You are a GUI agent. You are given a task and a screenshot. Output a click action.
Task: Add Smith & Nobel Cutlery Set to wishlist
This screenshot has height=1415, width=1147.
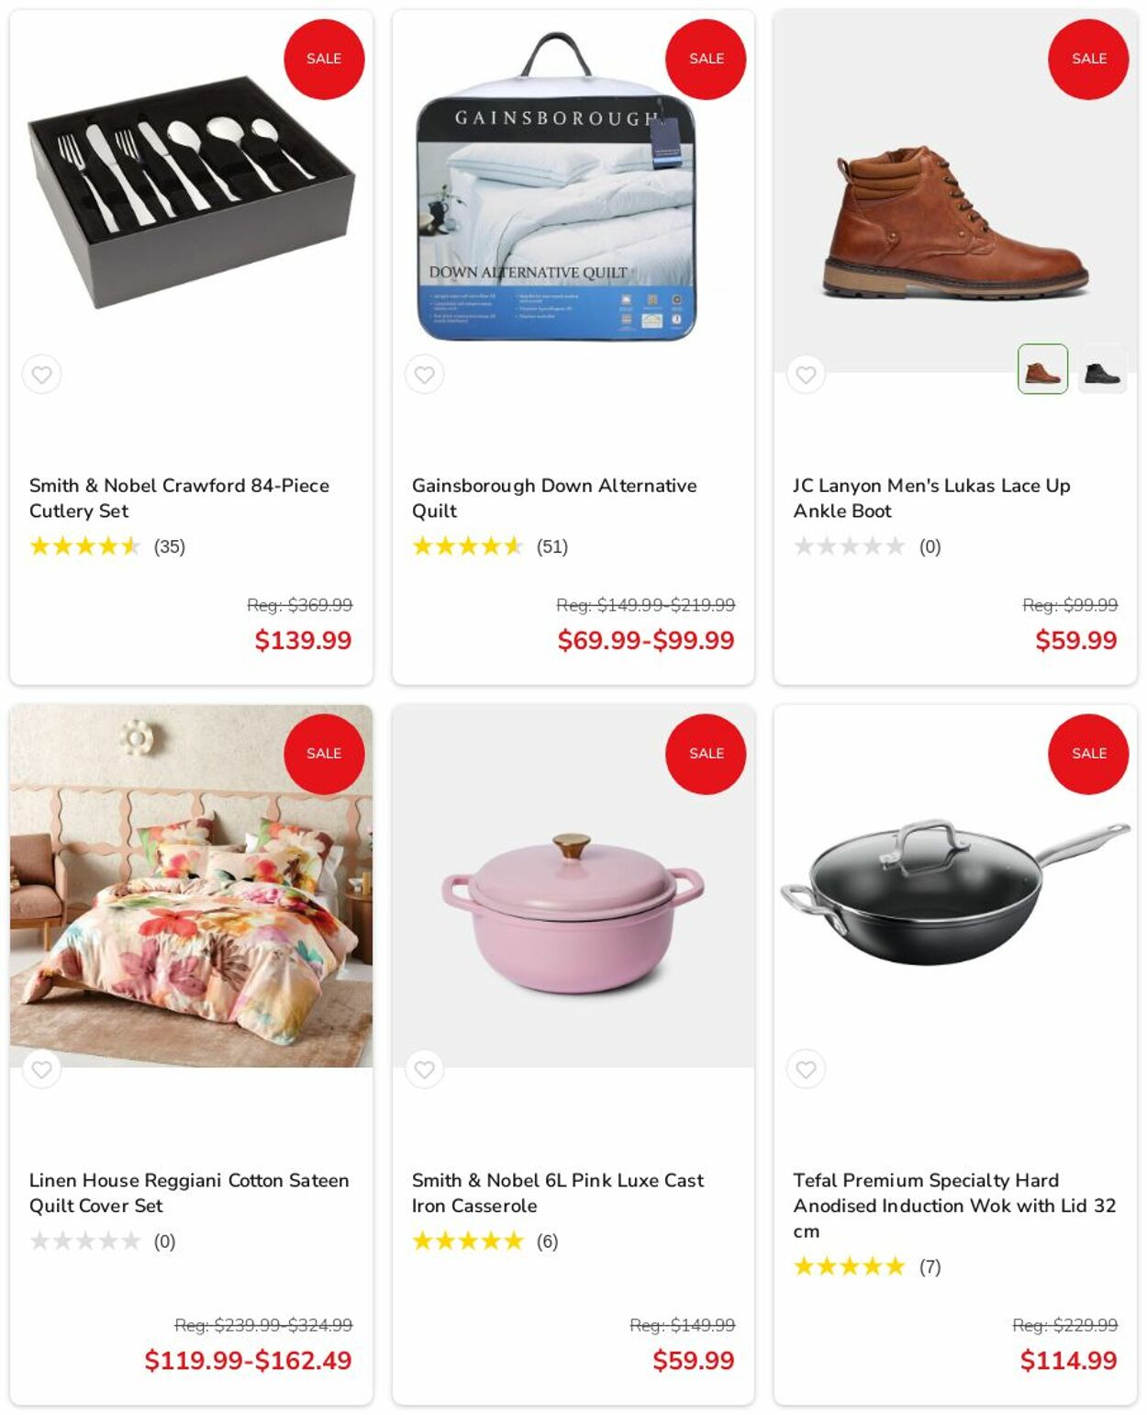coord(42,375)
